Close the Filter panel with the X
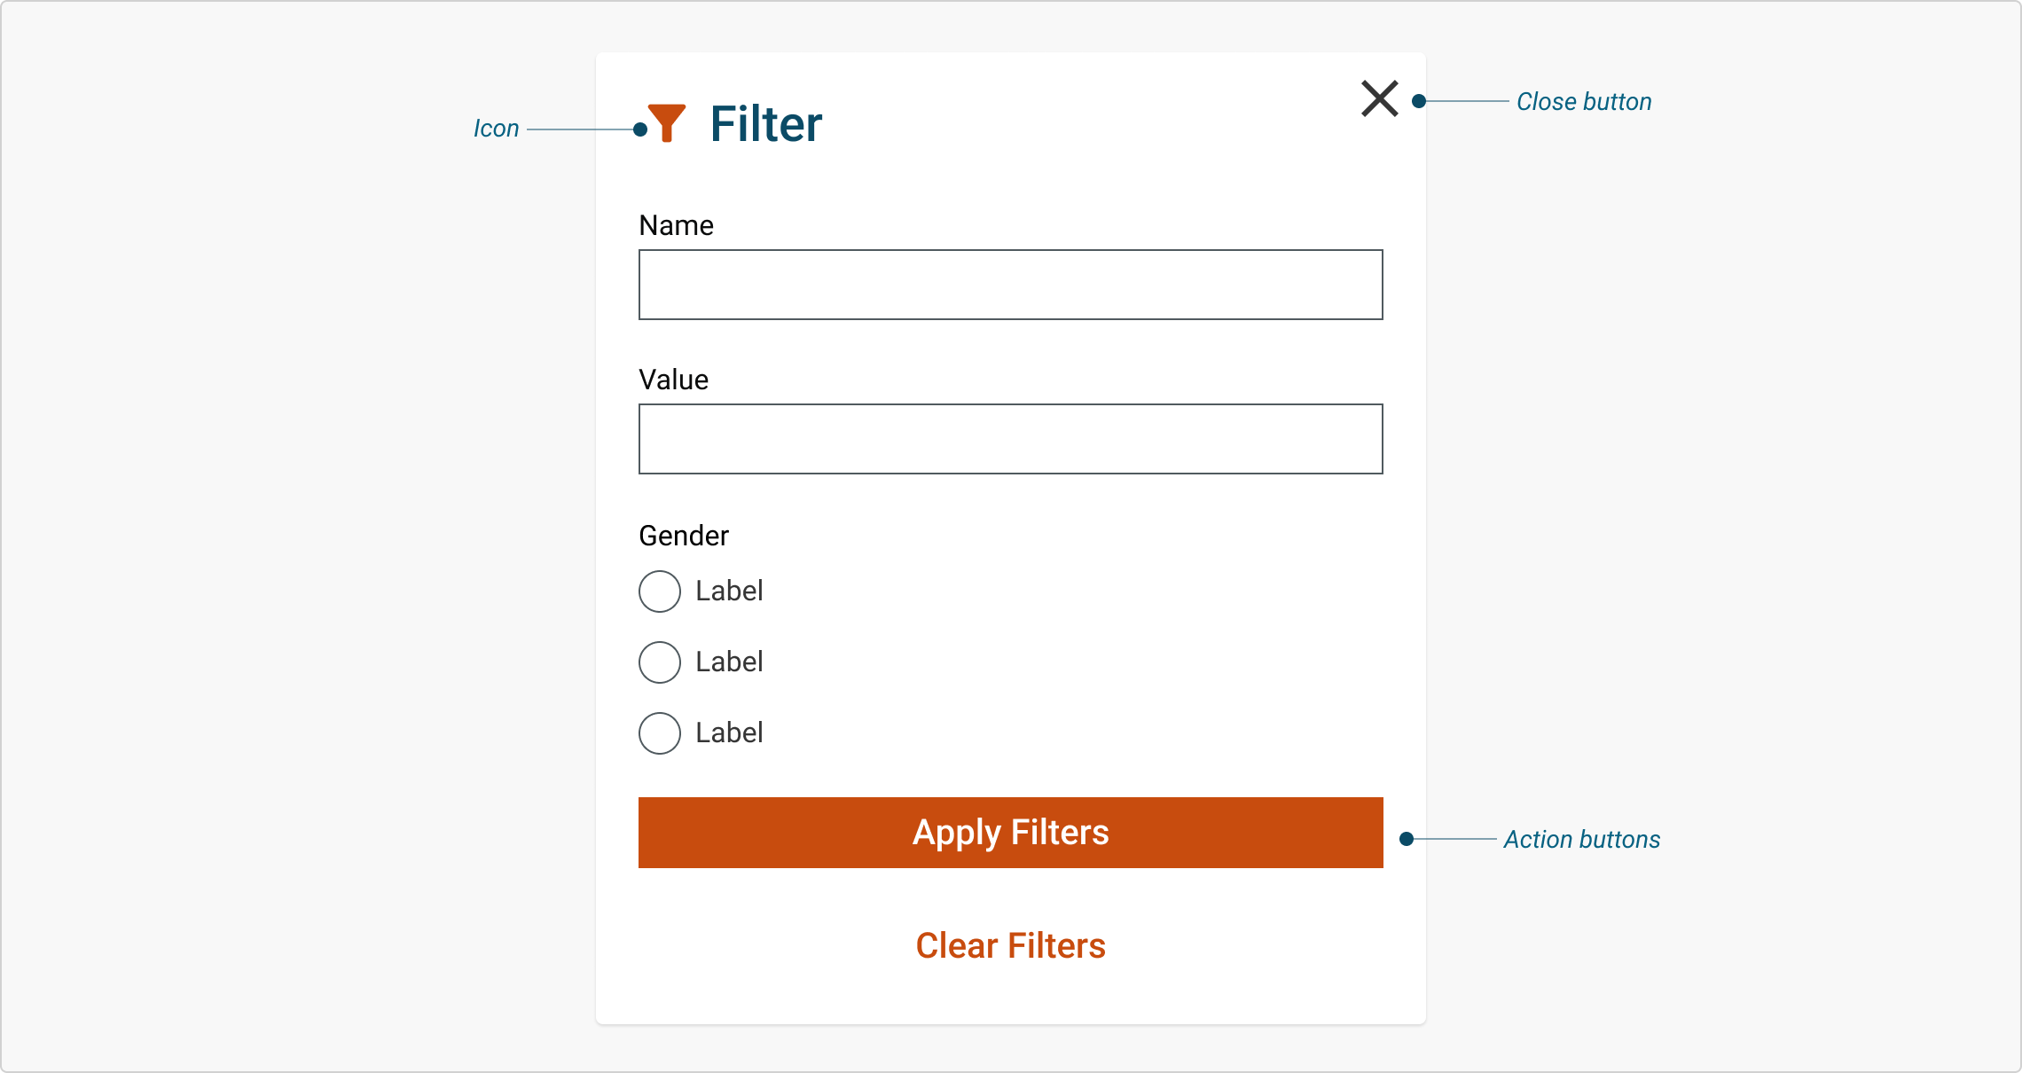2022x1073 pixels. (1379, 98)
